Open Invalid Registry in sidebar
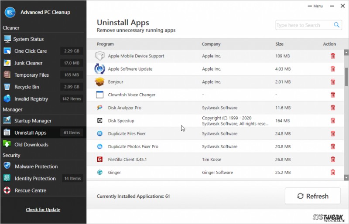 31,99
